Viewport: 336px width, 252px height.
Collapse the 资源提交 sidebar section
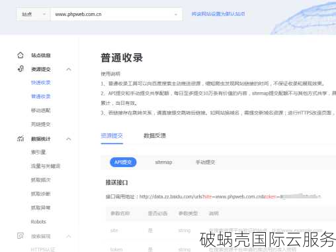click(69, 70)
